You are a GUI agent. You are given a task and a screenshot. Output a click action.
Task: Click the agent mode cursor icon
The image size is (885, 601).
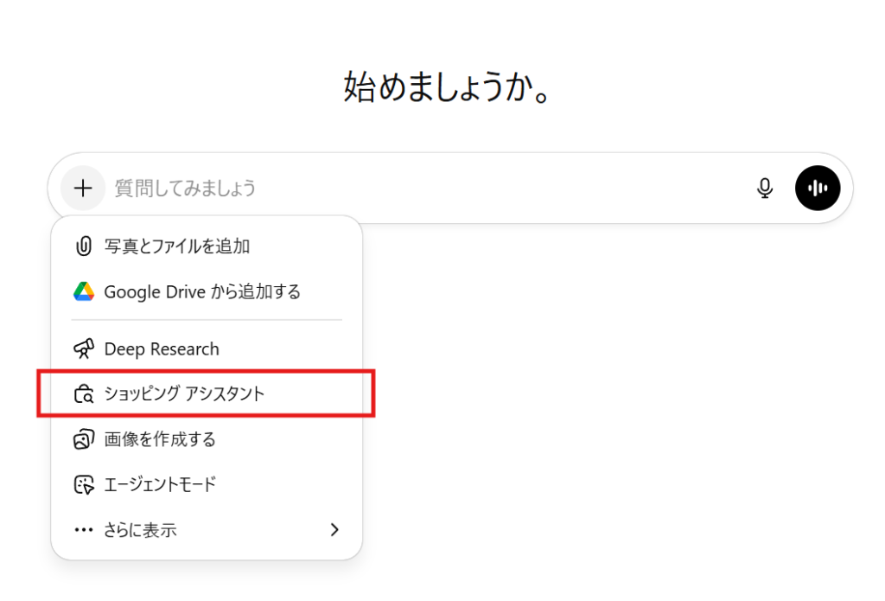pos(84,484)
